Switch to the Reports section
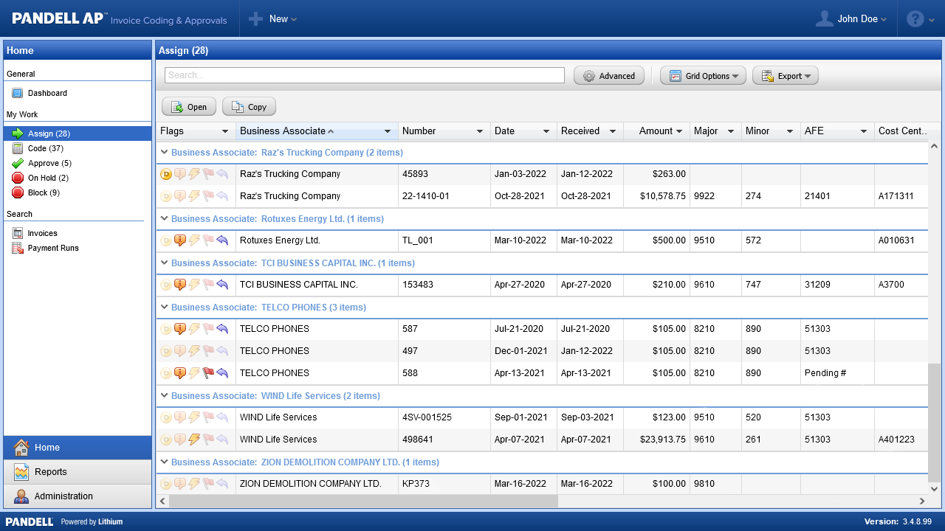Image resolution: width=945 pixels, height=531 pixels. (50, 472)
